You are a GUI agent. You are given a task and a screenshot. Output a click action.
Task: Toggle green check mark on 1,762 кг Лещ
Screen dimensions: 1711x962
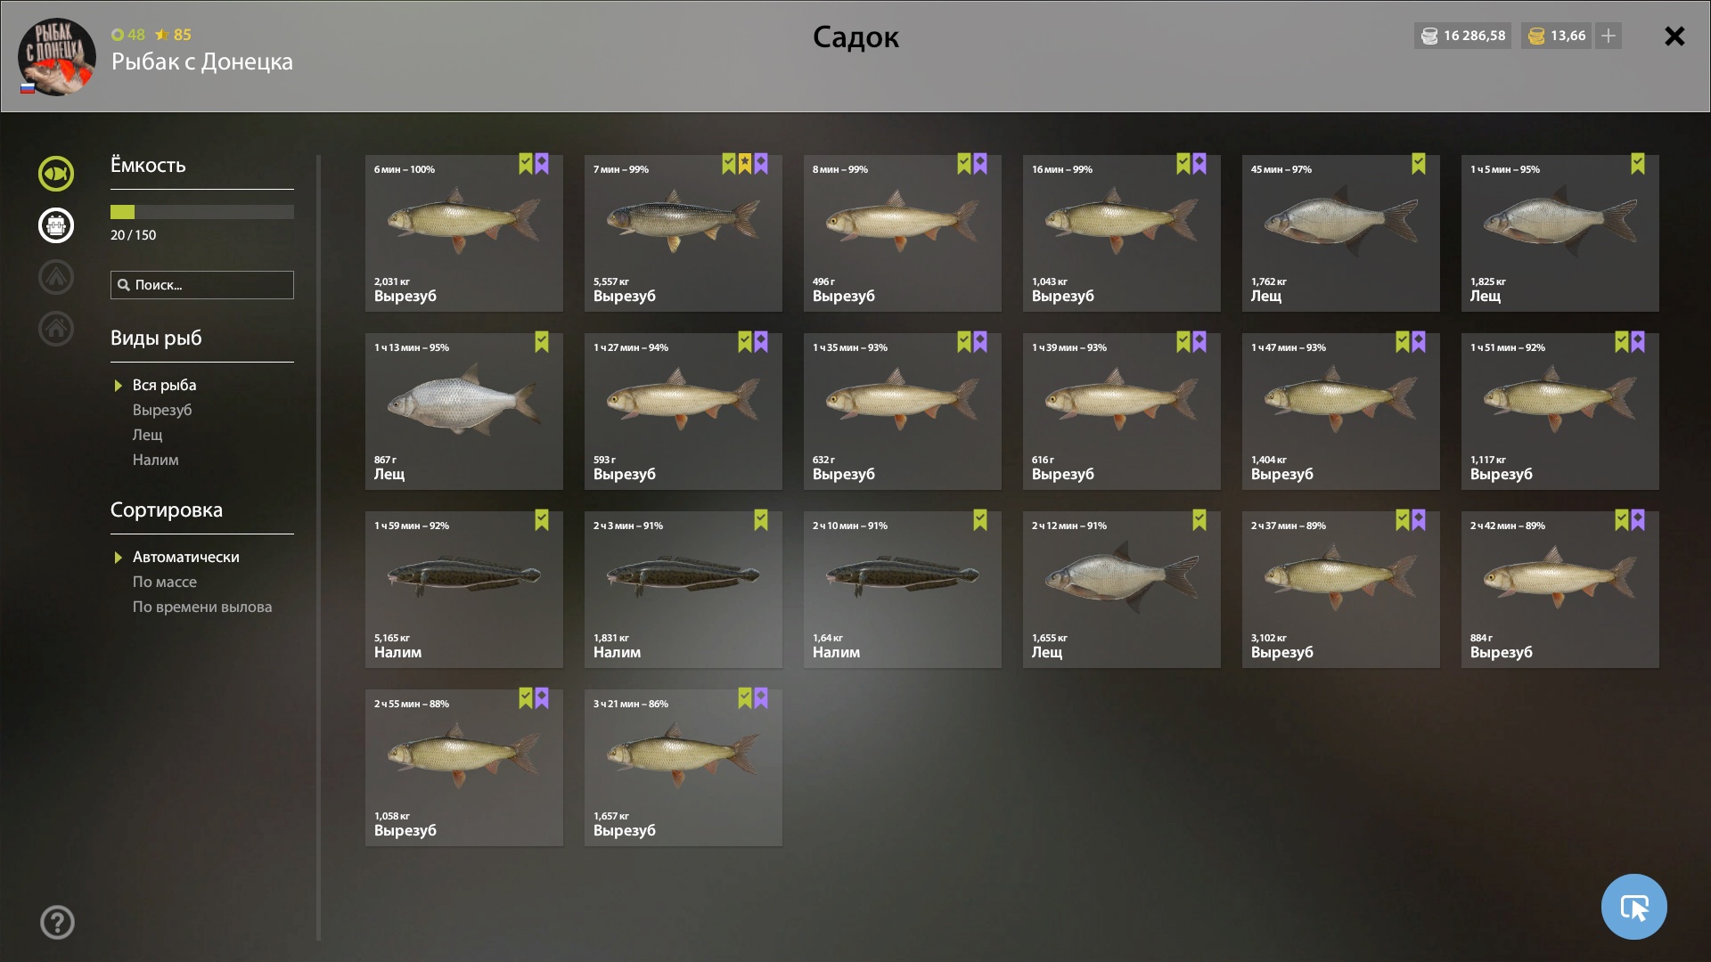pyautogui.click(x=1419, y=164)
